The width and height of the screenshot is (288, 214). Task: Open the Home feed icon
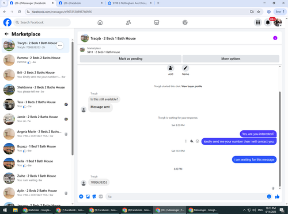tap(100, 22)
